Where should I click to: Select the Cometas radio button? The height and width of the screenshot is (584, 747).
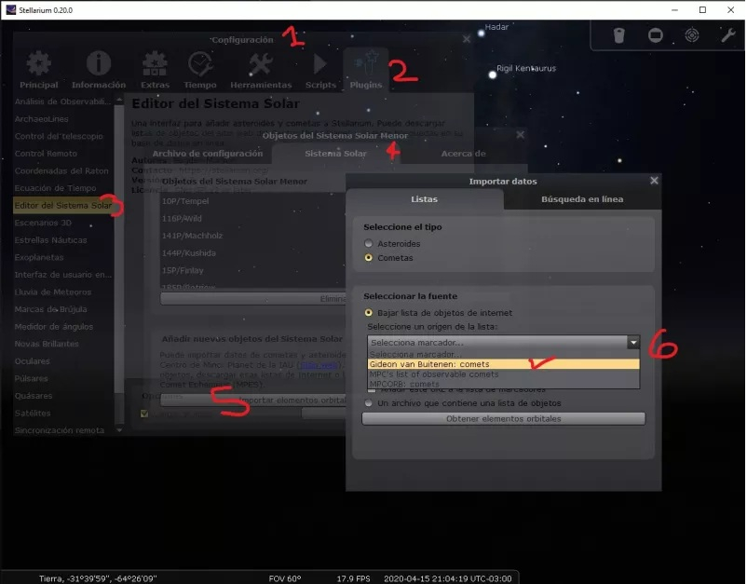point(368,258)
